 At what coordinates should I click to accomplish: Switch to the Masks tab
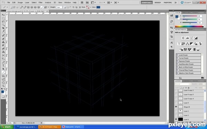tap(190, 30)
